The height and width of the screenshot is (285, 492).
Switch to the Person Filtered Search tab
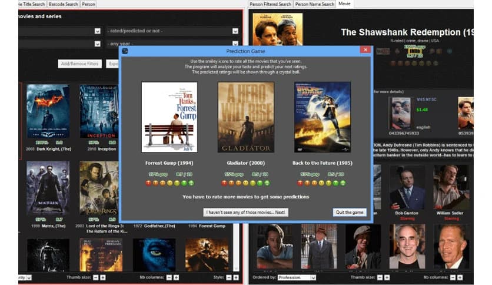coord(271,4)
